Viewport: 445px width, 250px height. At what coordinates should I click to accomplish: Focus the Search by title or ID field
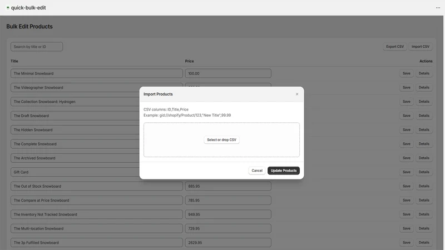[37, 47]
